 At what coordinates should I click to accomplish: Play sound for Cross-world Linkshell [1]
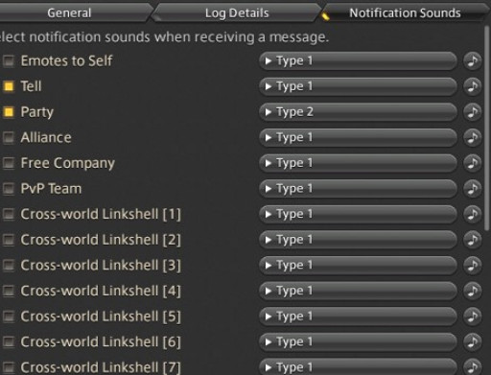tap(473, 214)
